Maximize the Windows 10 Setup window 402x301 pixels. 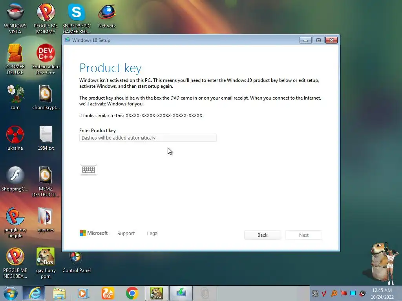[318, 40]
